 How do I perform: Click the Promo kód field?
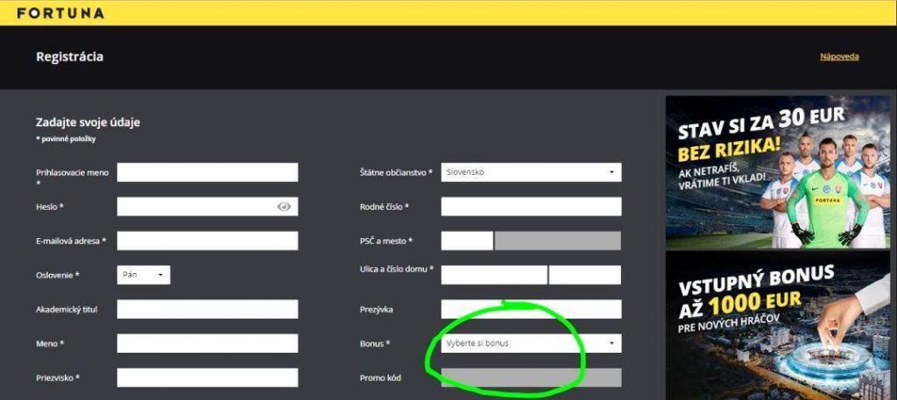click(531, 377)
